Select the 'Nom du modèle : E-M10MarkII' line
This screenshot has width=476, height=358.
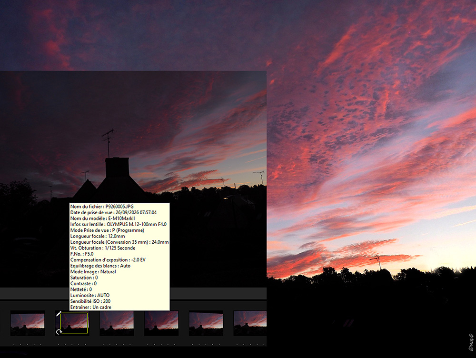[103, 219]
